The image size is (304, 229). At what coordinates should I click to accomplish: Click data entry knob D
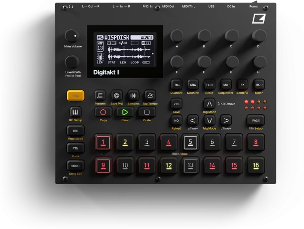pyautogui.click(x=259, y=36)
